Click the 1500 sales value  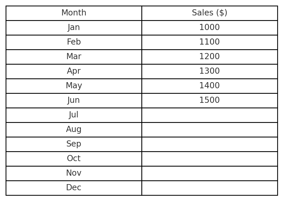click(x=209, y=100)
